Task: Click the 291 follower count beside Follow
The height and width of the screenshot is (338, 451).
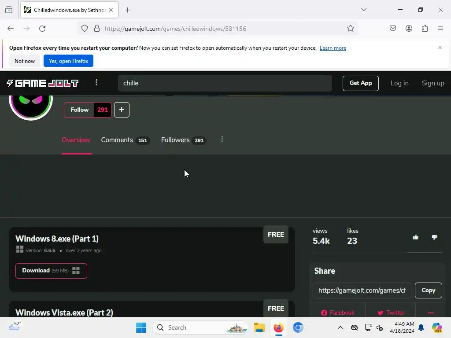Action: pyautogui.click(x=102, y=110)
